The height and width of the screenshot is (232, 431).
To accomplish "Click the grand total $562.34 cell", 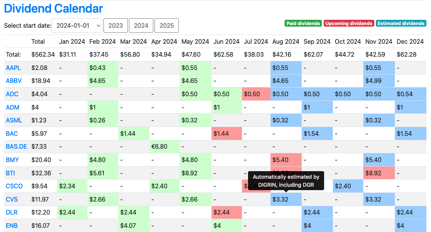I will (43, 54).
